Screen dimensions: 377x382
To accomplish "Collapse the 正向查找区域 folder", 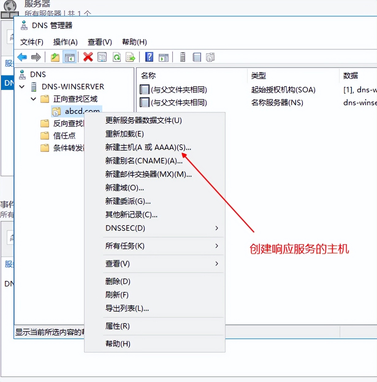I will (x=33, y=99).
